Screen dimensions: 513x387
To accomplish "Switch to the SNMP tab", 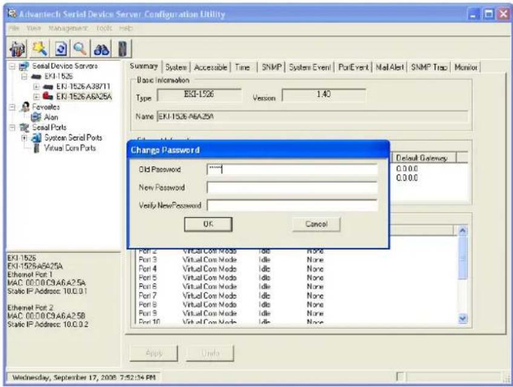I will (x=272, y=67).
